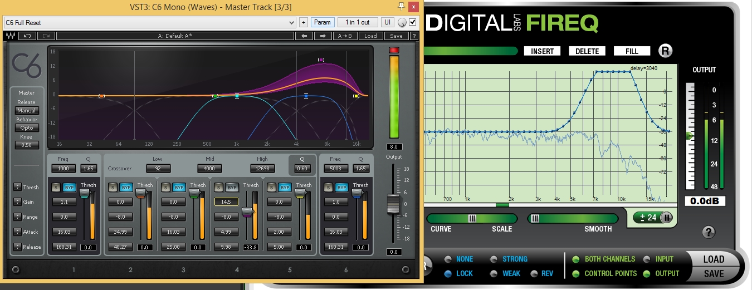Click the Thresh up/down stepper
The width and height of the screenshot is (752, 290).
pos(17,187)
